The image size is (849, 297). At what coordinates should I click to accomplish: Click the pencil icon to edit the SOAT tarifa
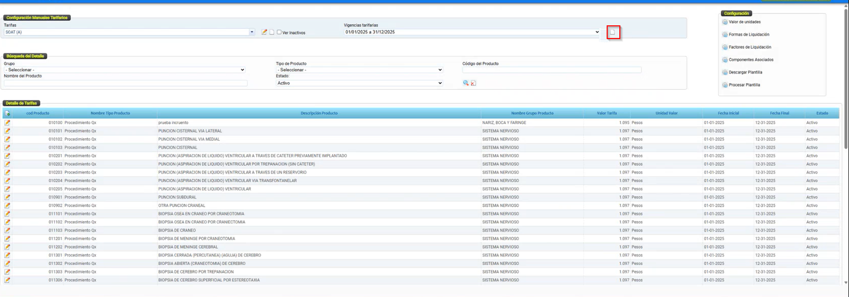tap(264, 32)
